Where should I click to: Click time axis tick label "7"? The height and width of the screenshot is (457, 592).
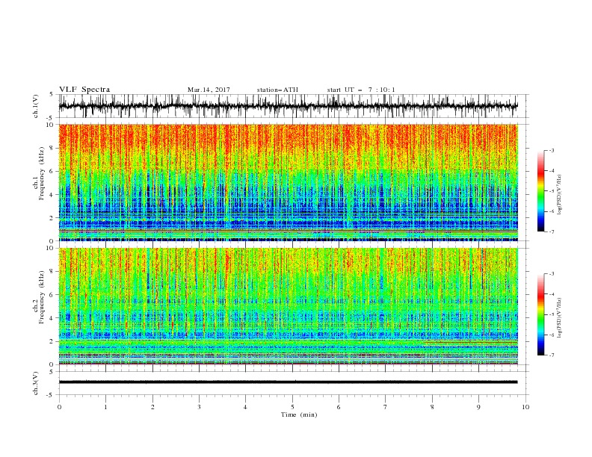386,407
